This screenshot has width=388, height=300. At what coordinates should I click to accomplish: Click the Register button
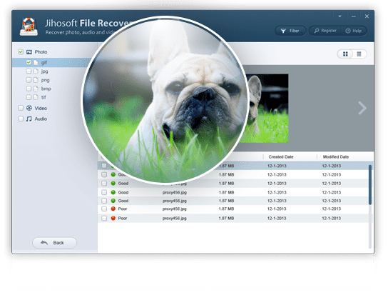(x=325, y=31)
